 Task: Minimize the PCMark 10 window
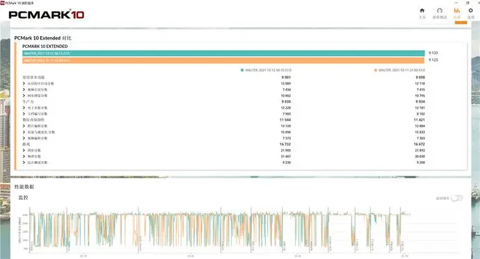coord(456,3)
